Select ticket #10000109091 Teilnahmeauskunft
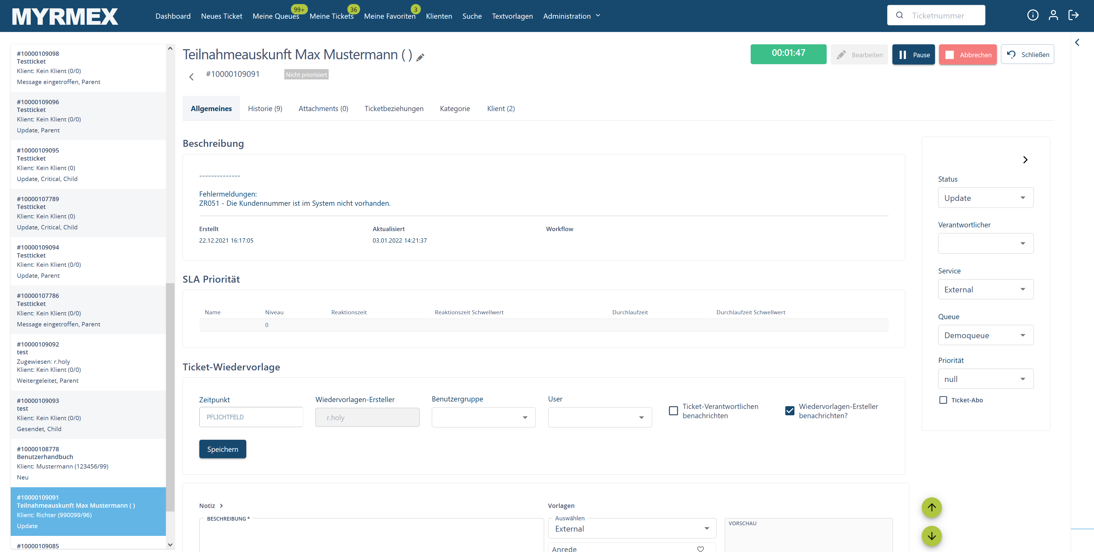Image resolution: width=1094 pixels, height=552 pixels. pyautogui.click(x=88, y=511)
